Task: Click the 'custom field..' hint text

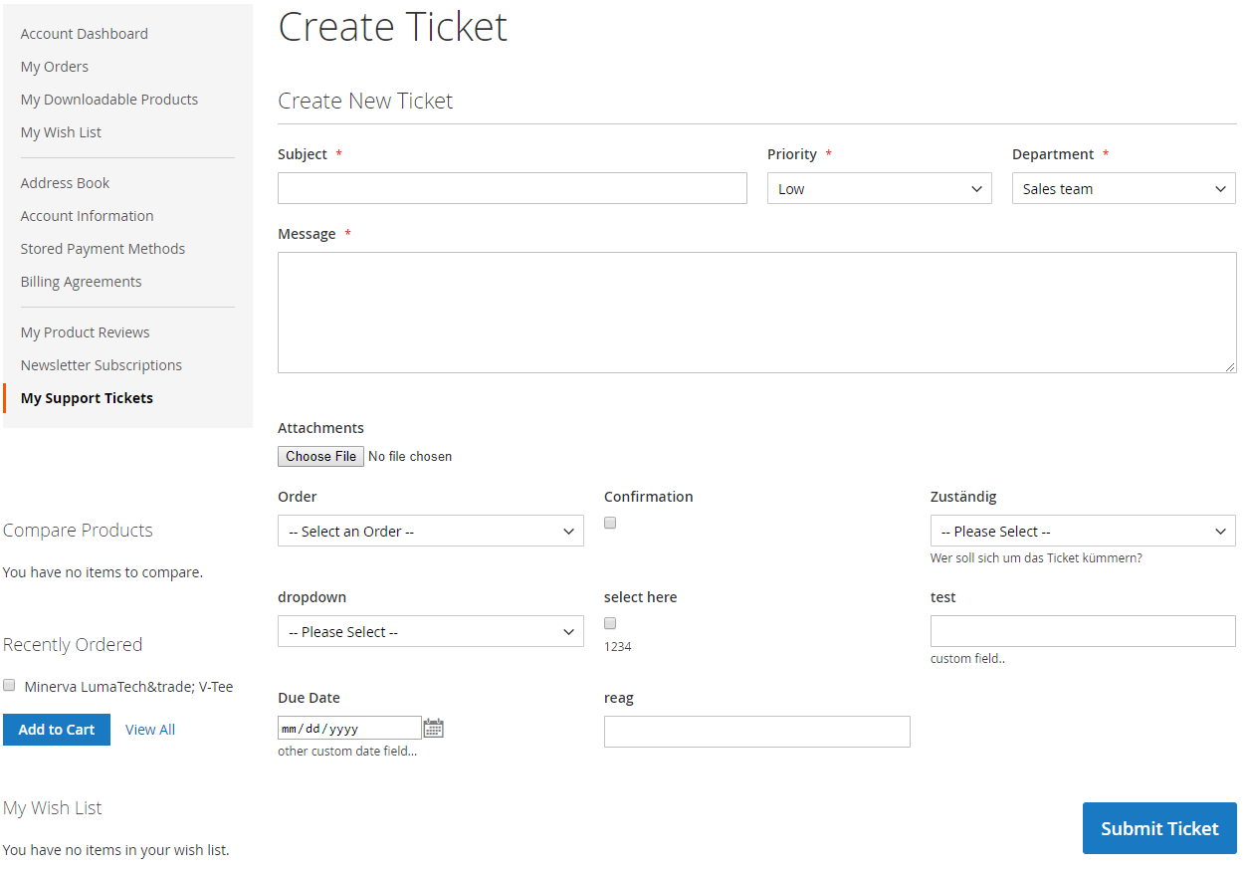Action: point(967,659)
